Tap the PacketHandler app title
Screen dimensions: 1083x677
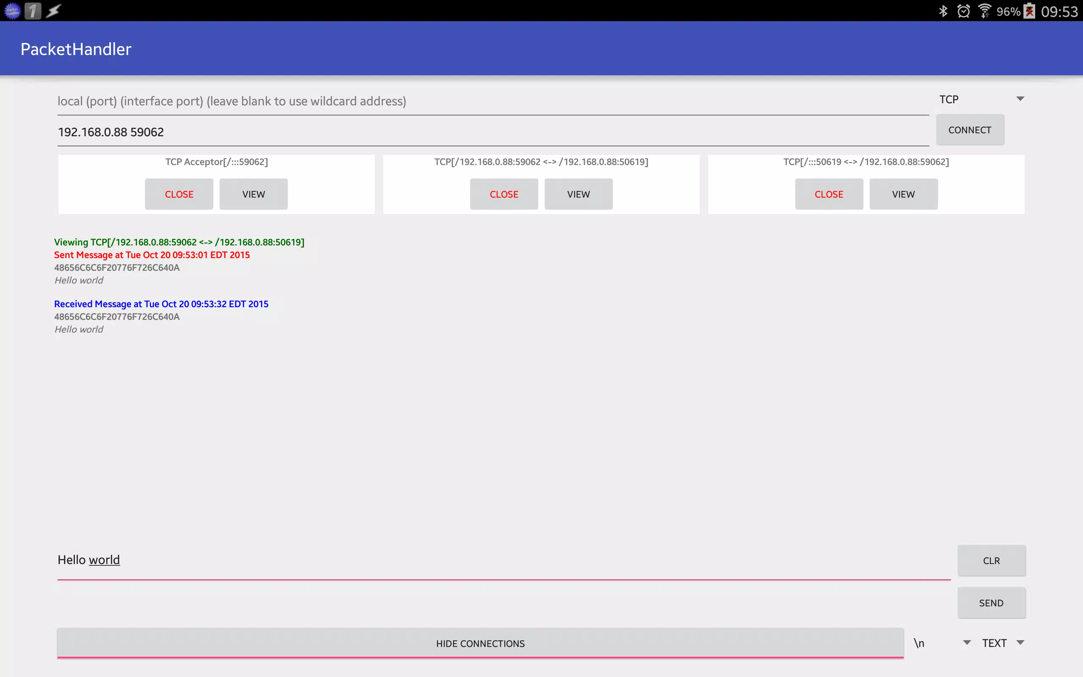[x=76, y=49]
